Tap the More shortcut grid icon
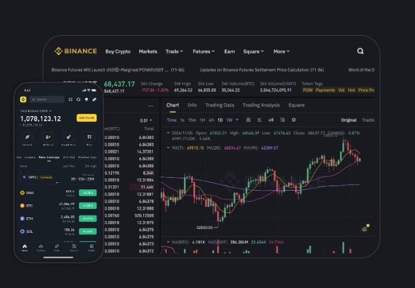The image size is (415, 288). 89,137
